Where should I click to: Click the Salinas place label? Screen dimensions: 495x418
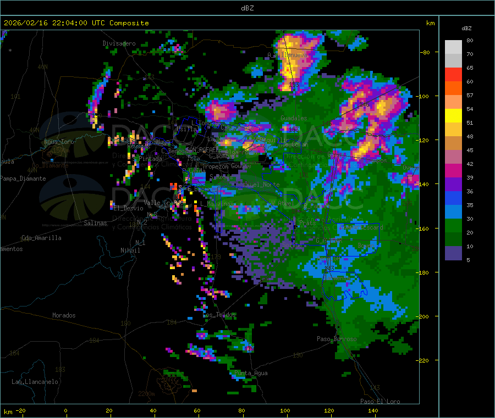(95, 223)
